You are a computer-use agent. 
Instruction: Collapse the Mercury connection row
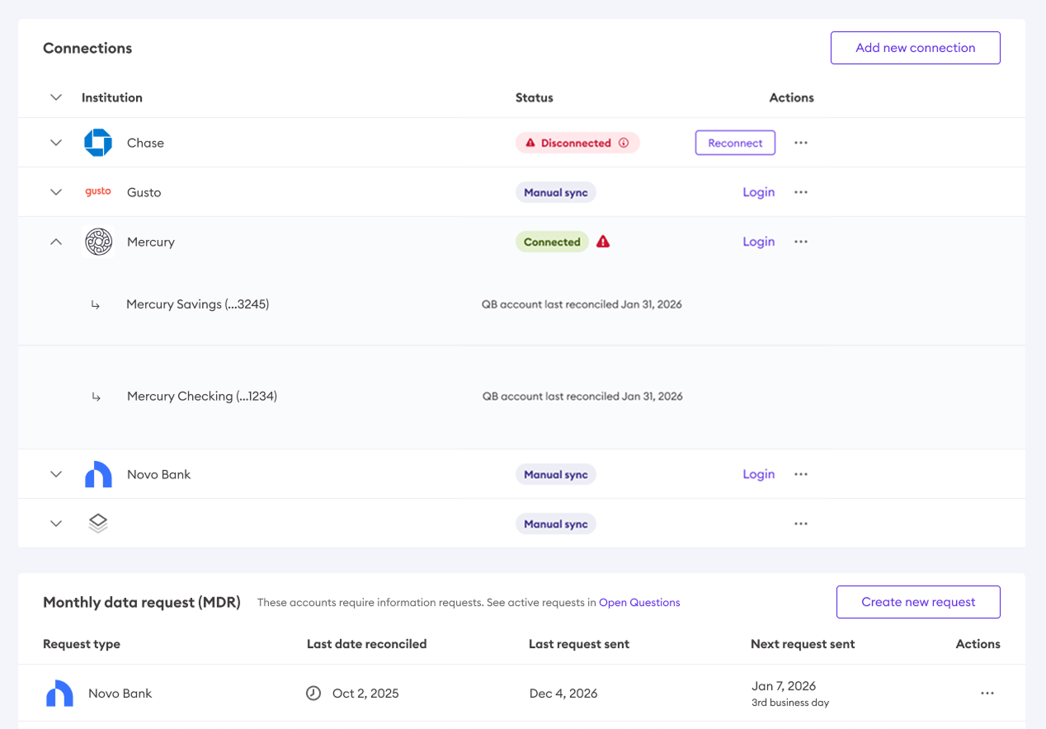pyautogui.click(x=56, y=242)
